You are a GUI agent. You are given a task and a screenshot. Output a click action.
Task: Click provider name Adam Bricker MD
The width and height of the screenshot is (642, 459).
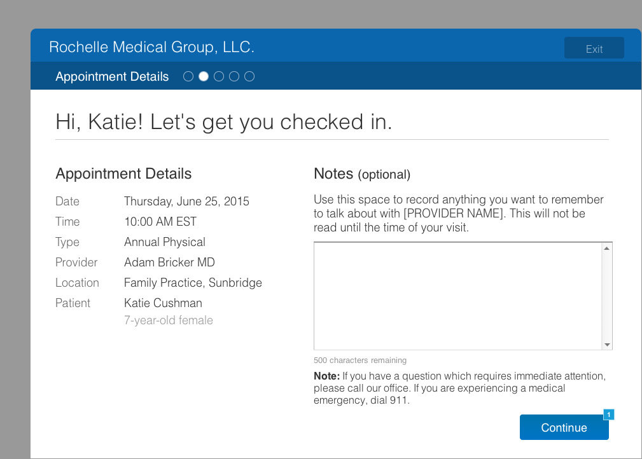[169, 262]
